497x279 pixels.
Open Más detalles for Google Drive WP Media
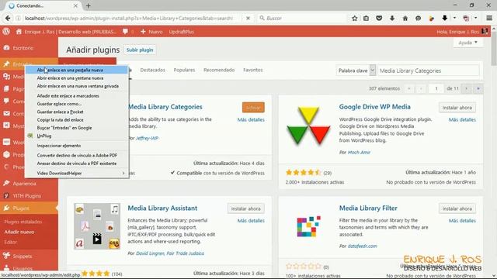click(x=462, y=119)
